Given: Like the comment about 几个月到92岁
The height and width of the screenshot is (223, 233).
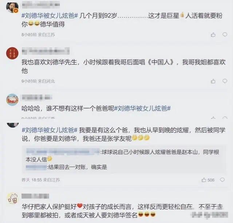Looking at the screenshot, I should (x=213, y=35).
